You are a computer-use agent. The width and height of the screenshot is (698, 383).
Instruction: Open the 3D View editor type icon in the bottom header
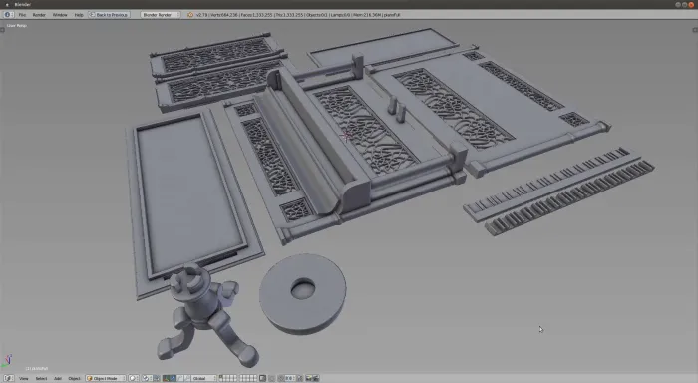[x=8, y=378]
